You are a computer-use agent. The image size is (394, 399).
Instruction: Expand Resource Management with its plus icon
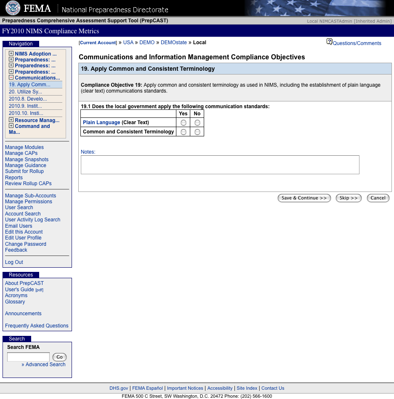(x=11, y=120)
